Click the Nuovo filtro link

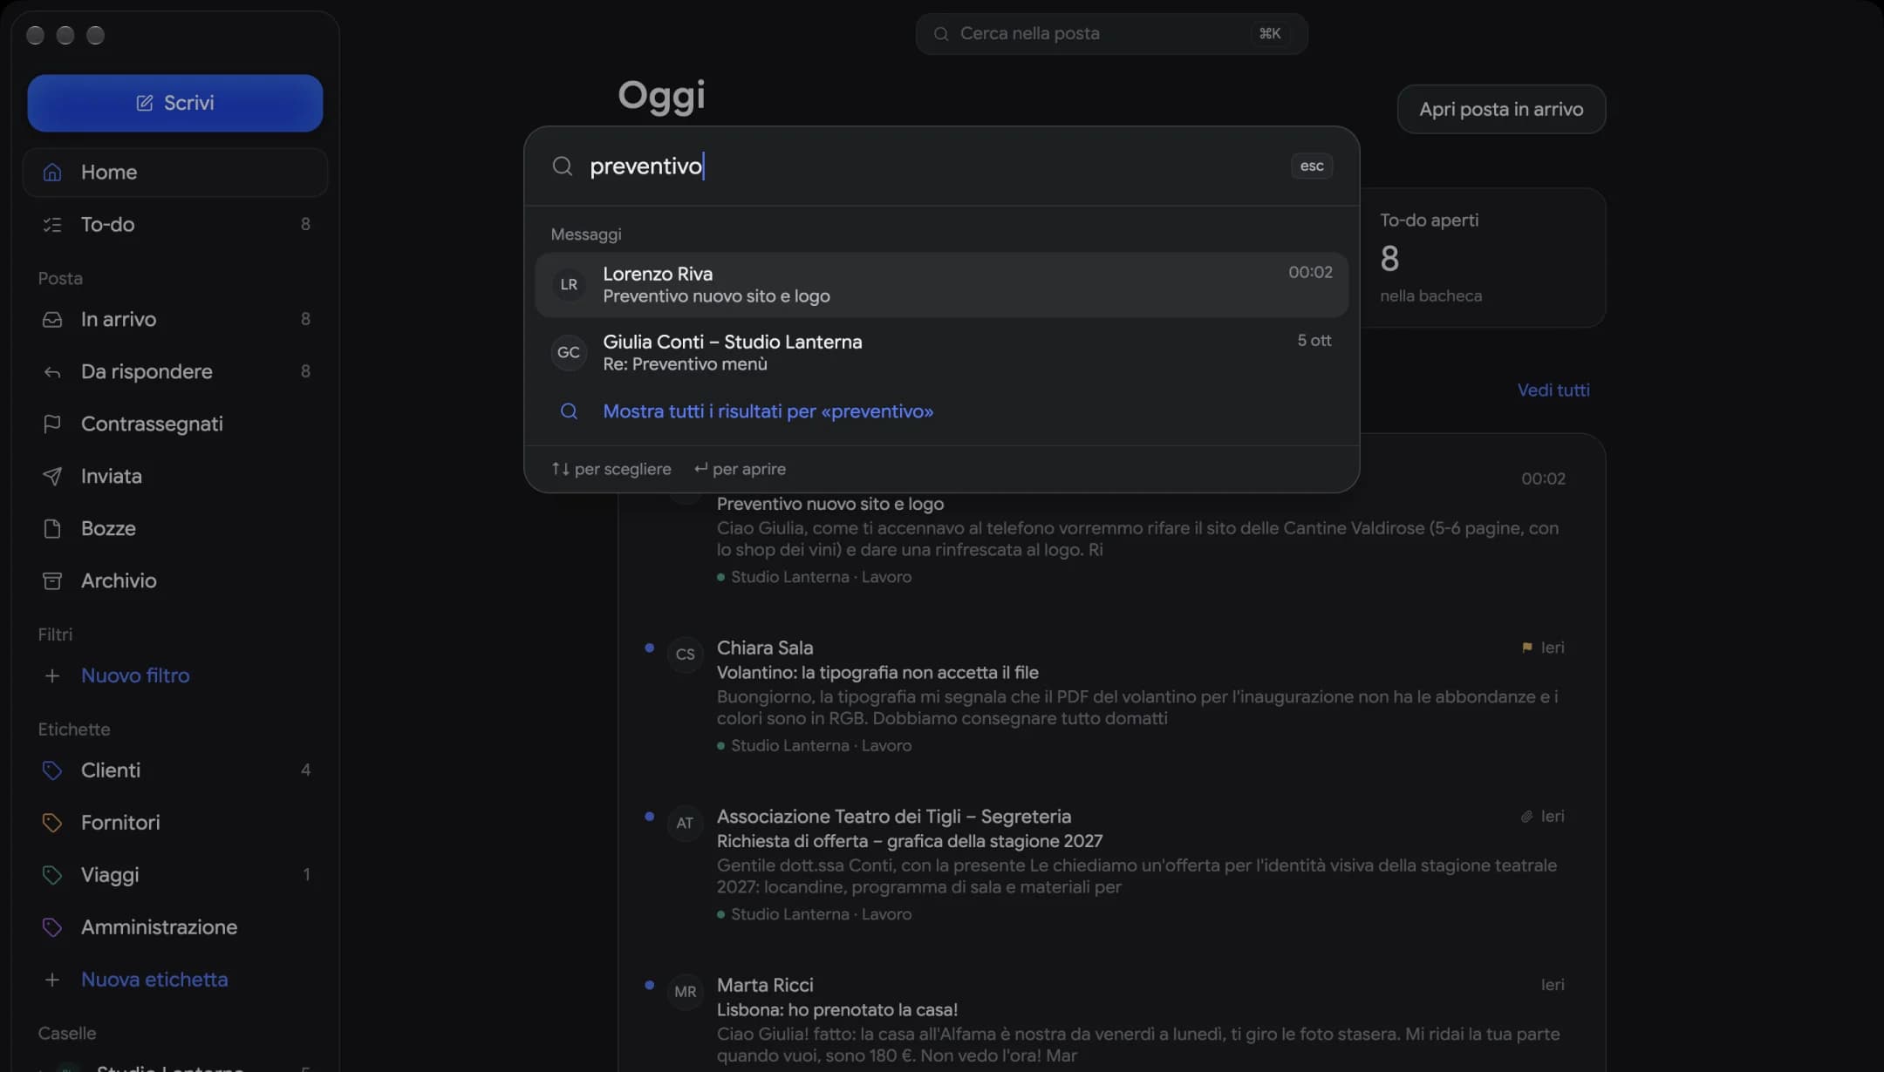click(x=135, y=675)
